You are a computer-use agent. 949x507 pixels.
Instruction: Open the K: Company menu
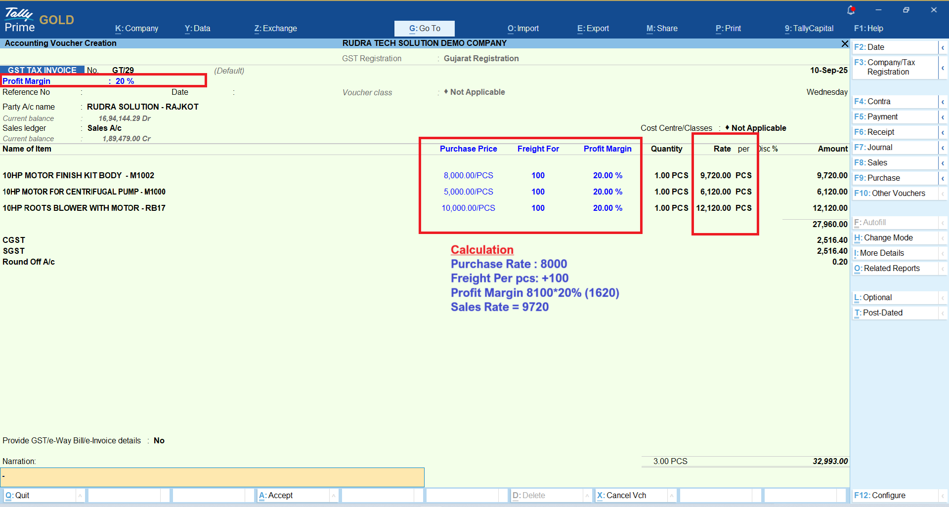pyautogui.click(x=136, y=29)
